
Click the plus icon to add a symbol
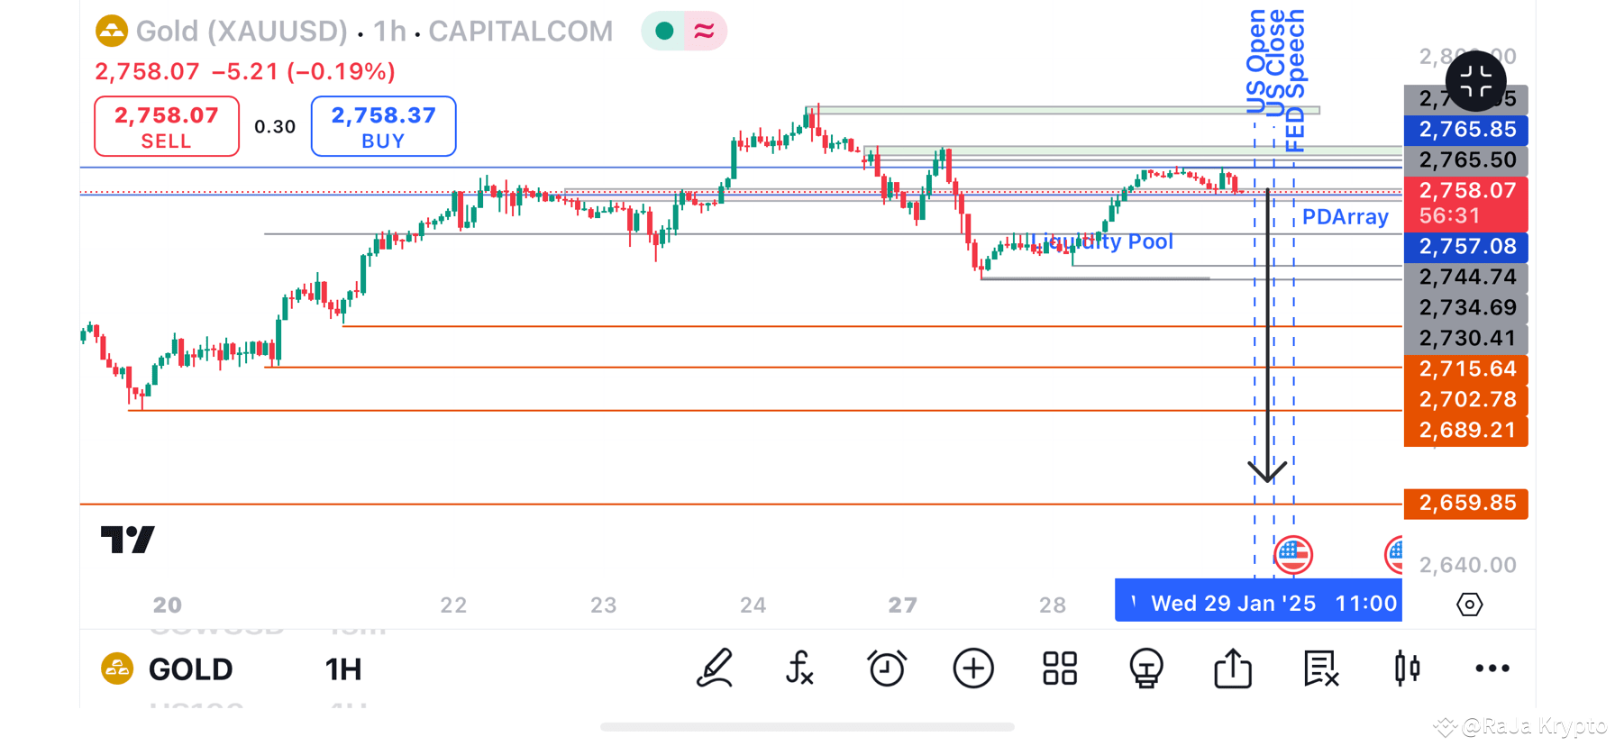pyautogui.click(x=973, y=669)
